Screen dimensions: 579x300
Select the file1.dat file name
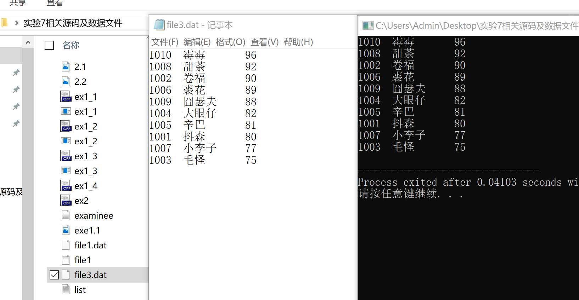click(90, 245)
